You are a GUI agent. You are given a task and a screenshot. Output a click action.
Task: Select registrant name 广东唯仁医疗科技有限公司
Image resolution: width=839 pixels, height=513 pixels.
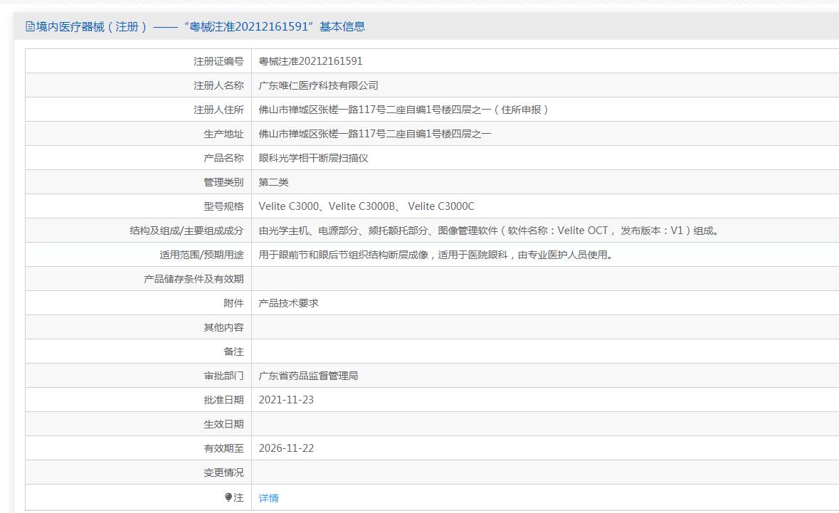click(x=318, y=85)
